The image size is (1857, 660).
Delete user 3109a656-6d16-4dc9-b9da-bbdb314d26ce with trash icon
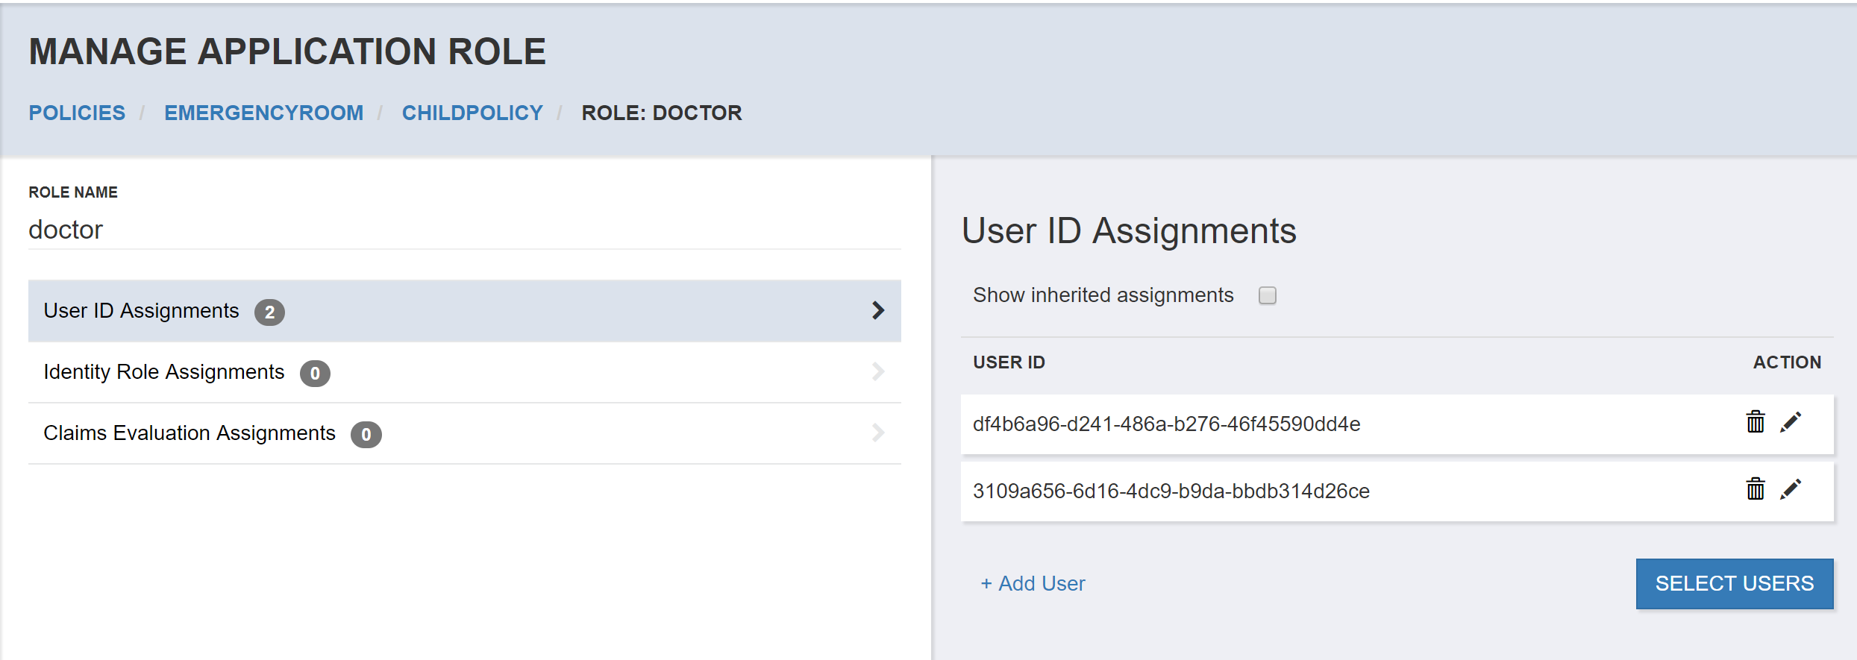(x=1756, y=489)
